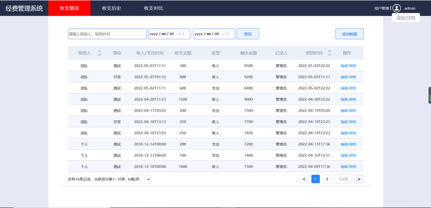Edit the row with amount 600

tap(344, 88)
